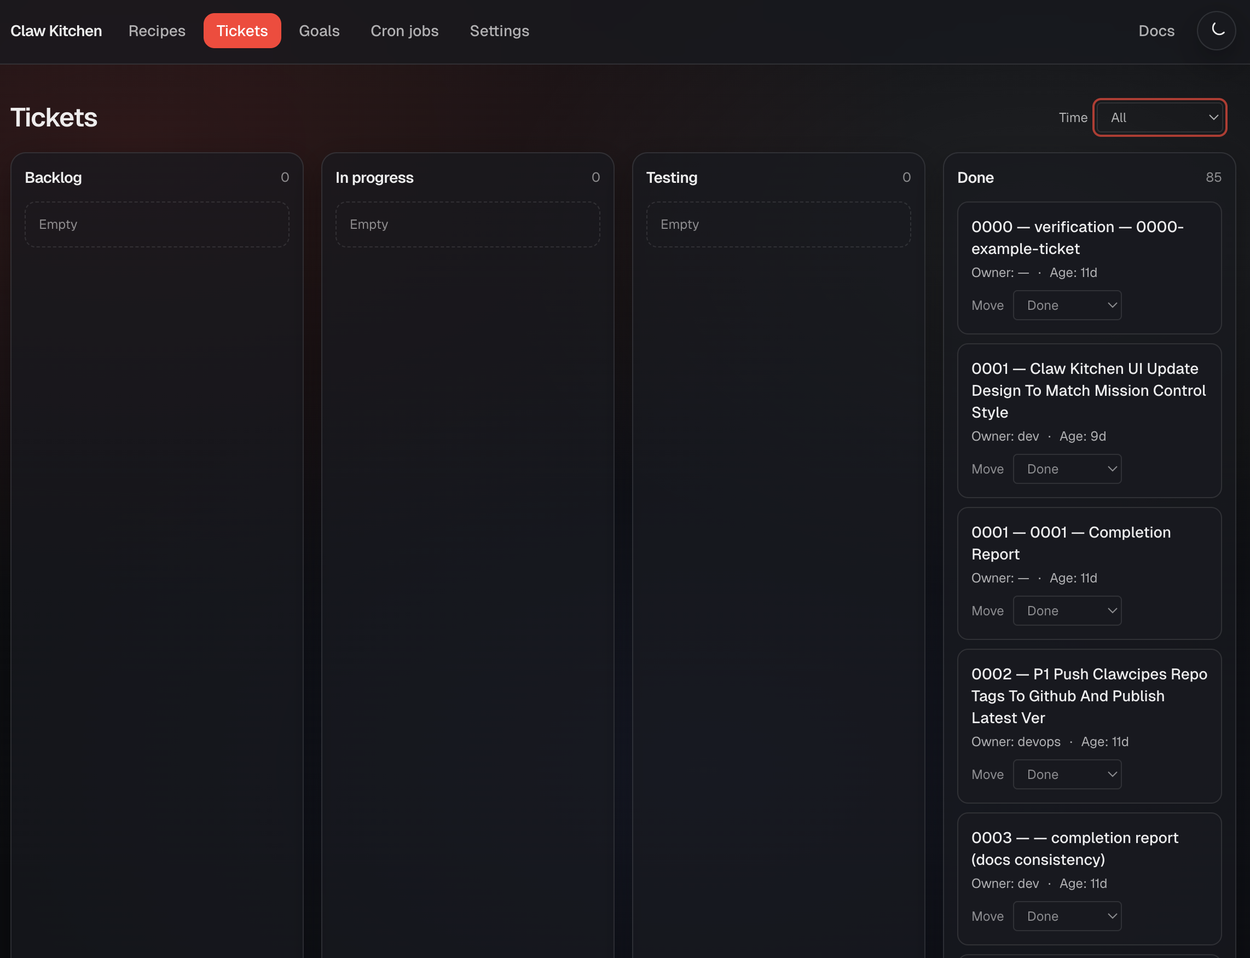
Task: Open the Claw Kitchen UI Update ticket card
Action: pyautogui.click(x=1088, y=391)
